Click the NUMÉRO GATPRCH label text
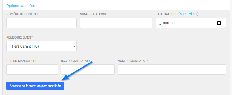 click(x=93, y=14)
